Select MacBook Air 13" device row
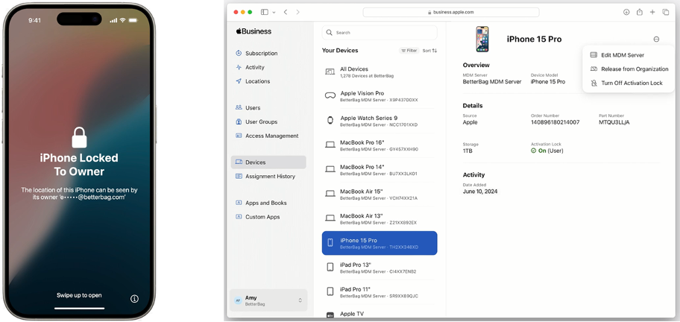This screenshot has height=322, width=680. (380, 219)
